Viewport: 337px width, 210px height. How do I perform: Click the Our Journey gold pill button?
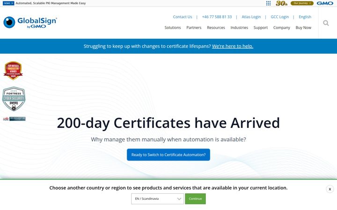pyautogui.click(x=302, y=3)
